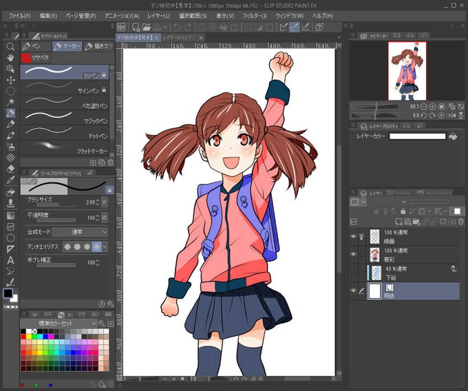Adjust the 不透明度 opacity slider

[56, 220]
